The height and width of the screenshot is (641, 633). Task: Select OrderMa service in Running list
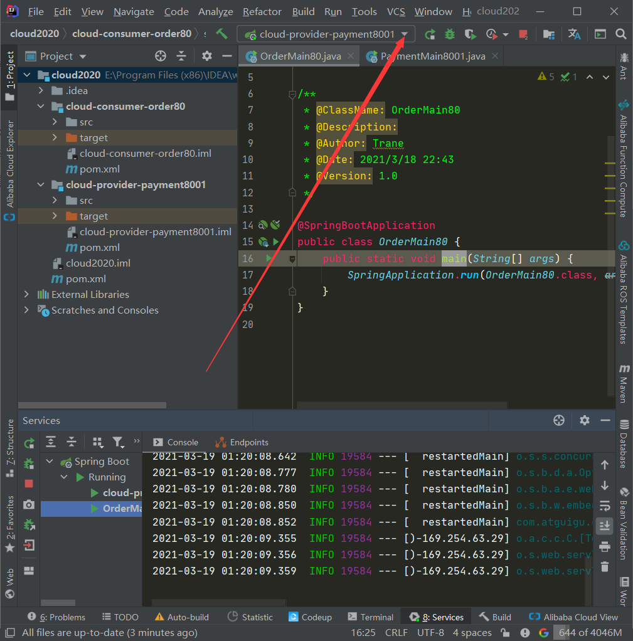click(91, 509)
